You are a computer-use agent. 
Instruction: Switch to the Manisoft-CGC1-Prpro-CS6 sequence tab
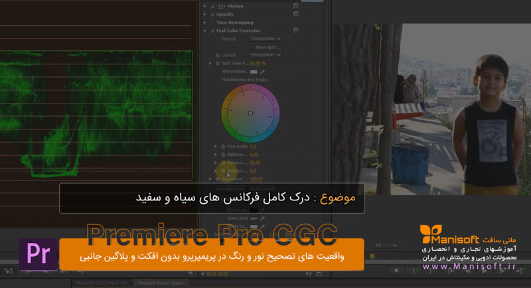pyautogui.click(x=102, y=283)
